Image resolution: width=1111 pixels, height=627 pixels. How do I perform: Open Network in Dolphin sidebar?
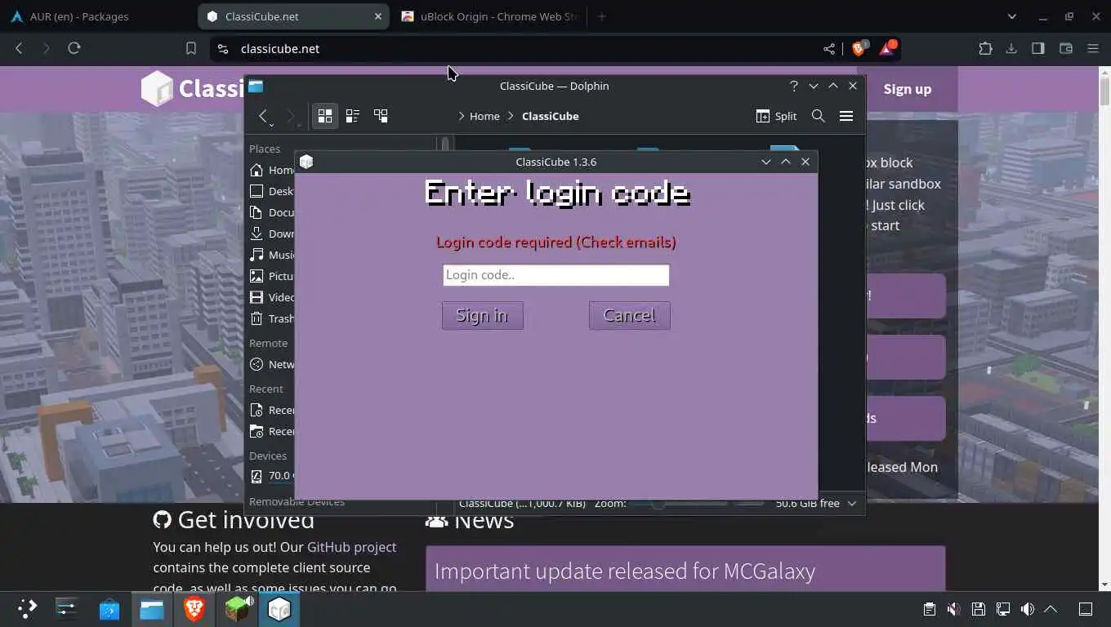[272, 364]
